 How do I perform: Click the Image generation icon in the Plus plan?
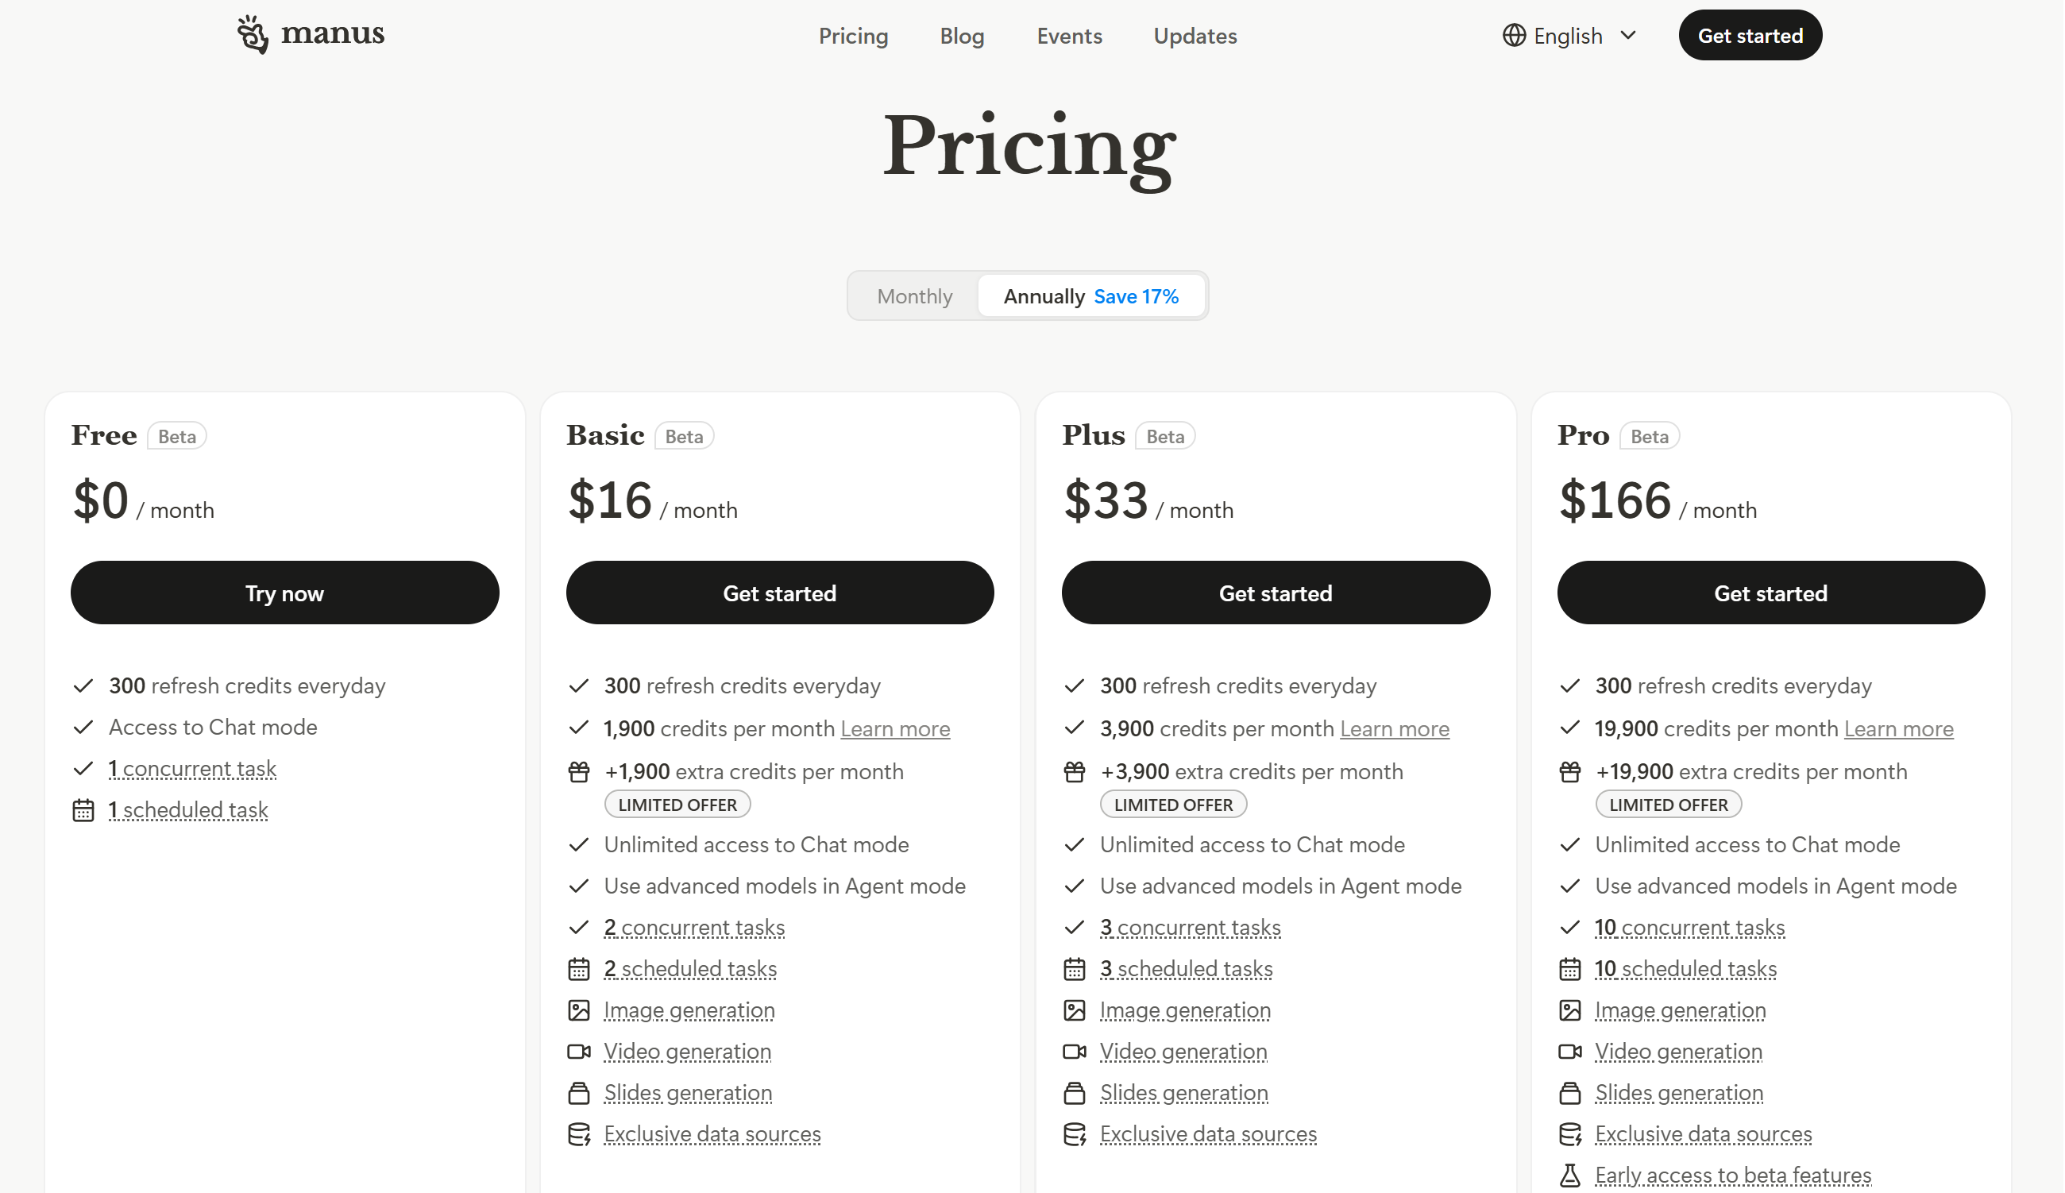pyautogui.click(x=1075, y=1010)
